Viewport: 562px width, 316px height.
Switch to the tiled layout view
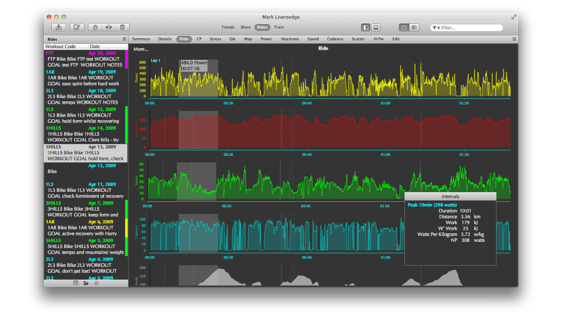pos(414,27)
